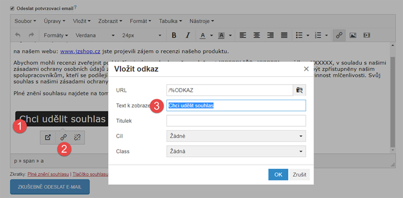Open the Class dropdown

coord(236,152)
